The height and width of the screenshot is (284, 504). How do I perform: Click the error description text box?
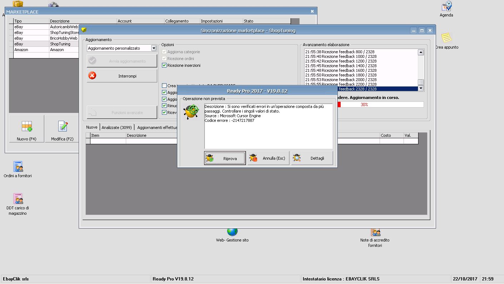268,126
